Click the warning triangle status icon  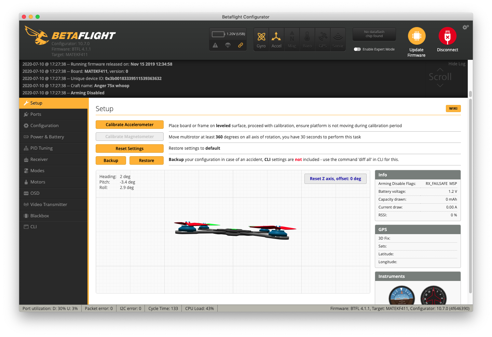(x=215, y=45)
